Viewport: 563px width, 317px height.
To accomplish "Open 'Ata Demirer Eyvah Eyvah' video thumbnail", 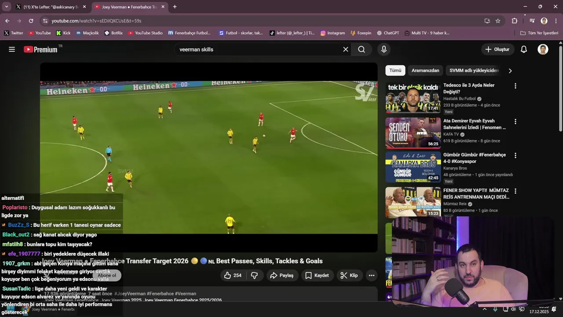I will coord(413,133).
